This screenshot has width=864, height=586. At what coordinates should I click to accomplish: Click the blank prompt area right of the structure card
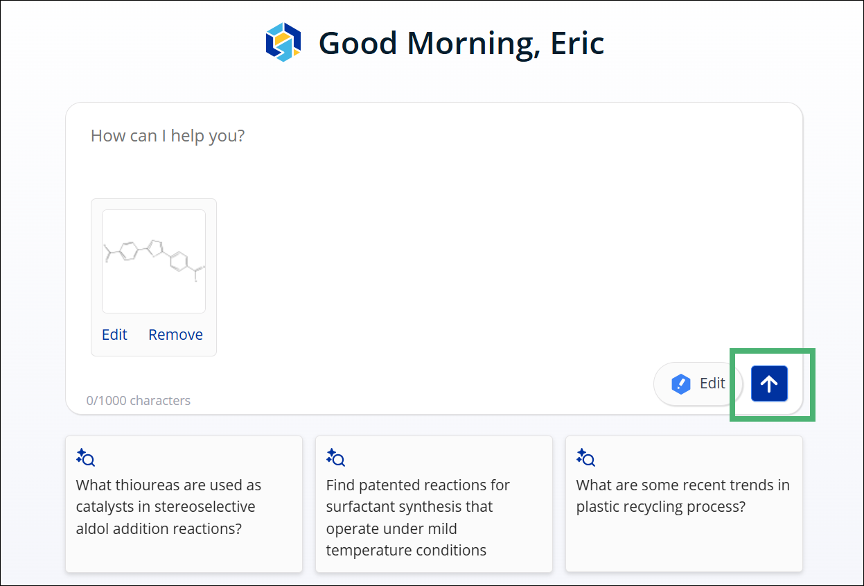point(485,277)
